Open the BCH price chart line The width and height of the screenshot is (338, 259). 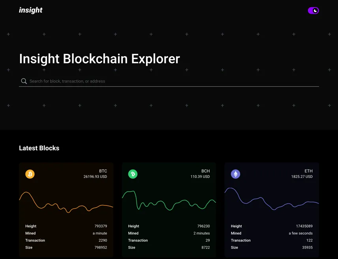click(169, 200)
